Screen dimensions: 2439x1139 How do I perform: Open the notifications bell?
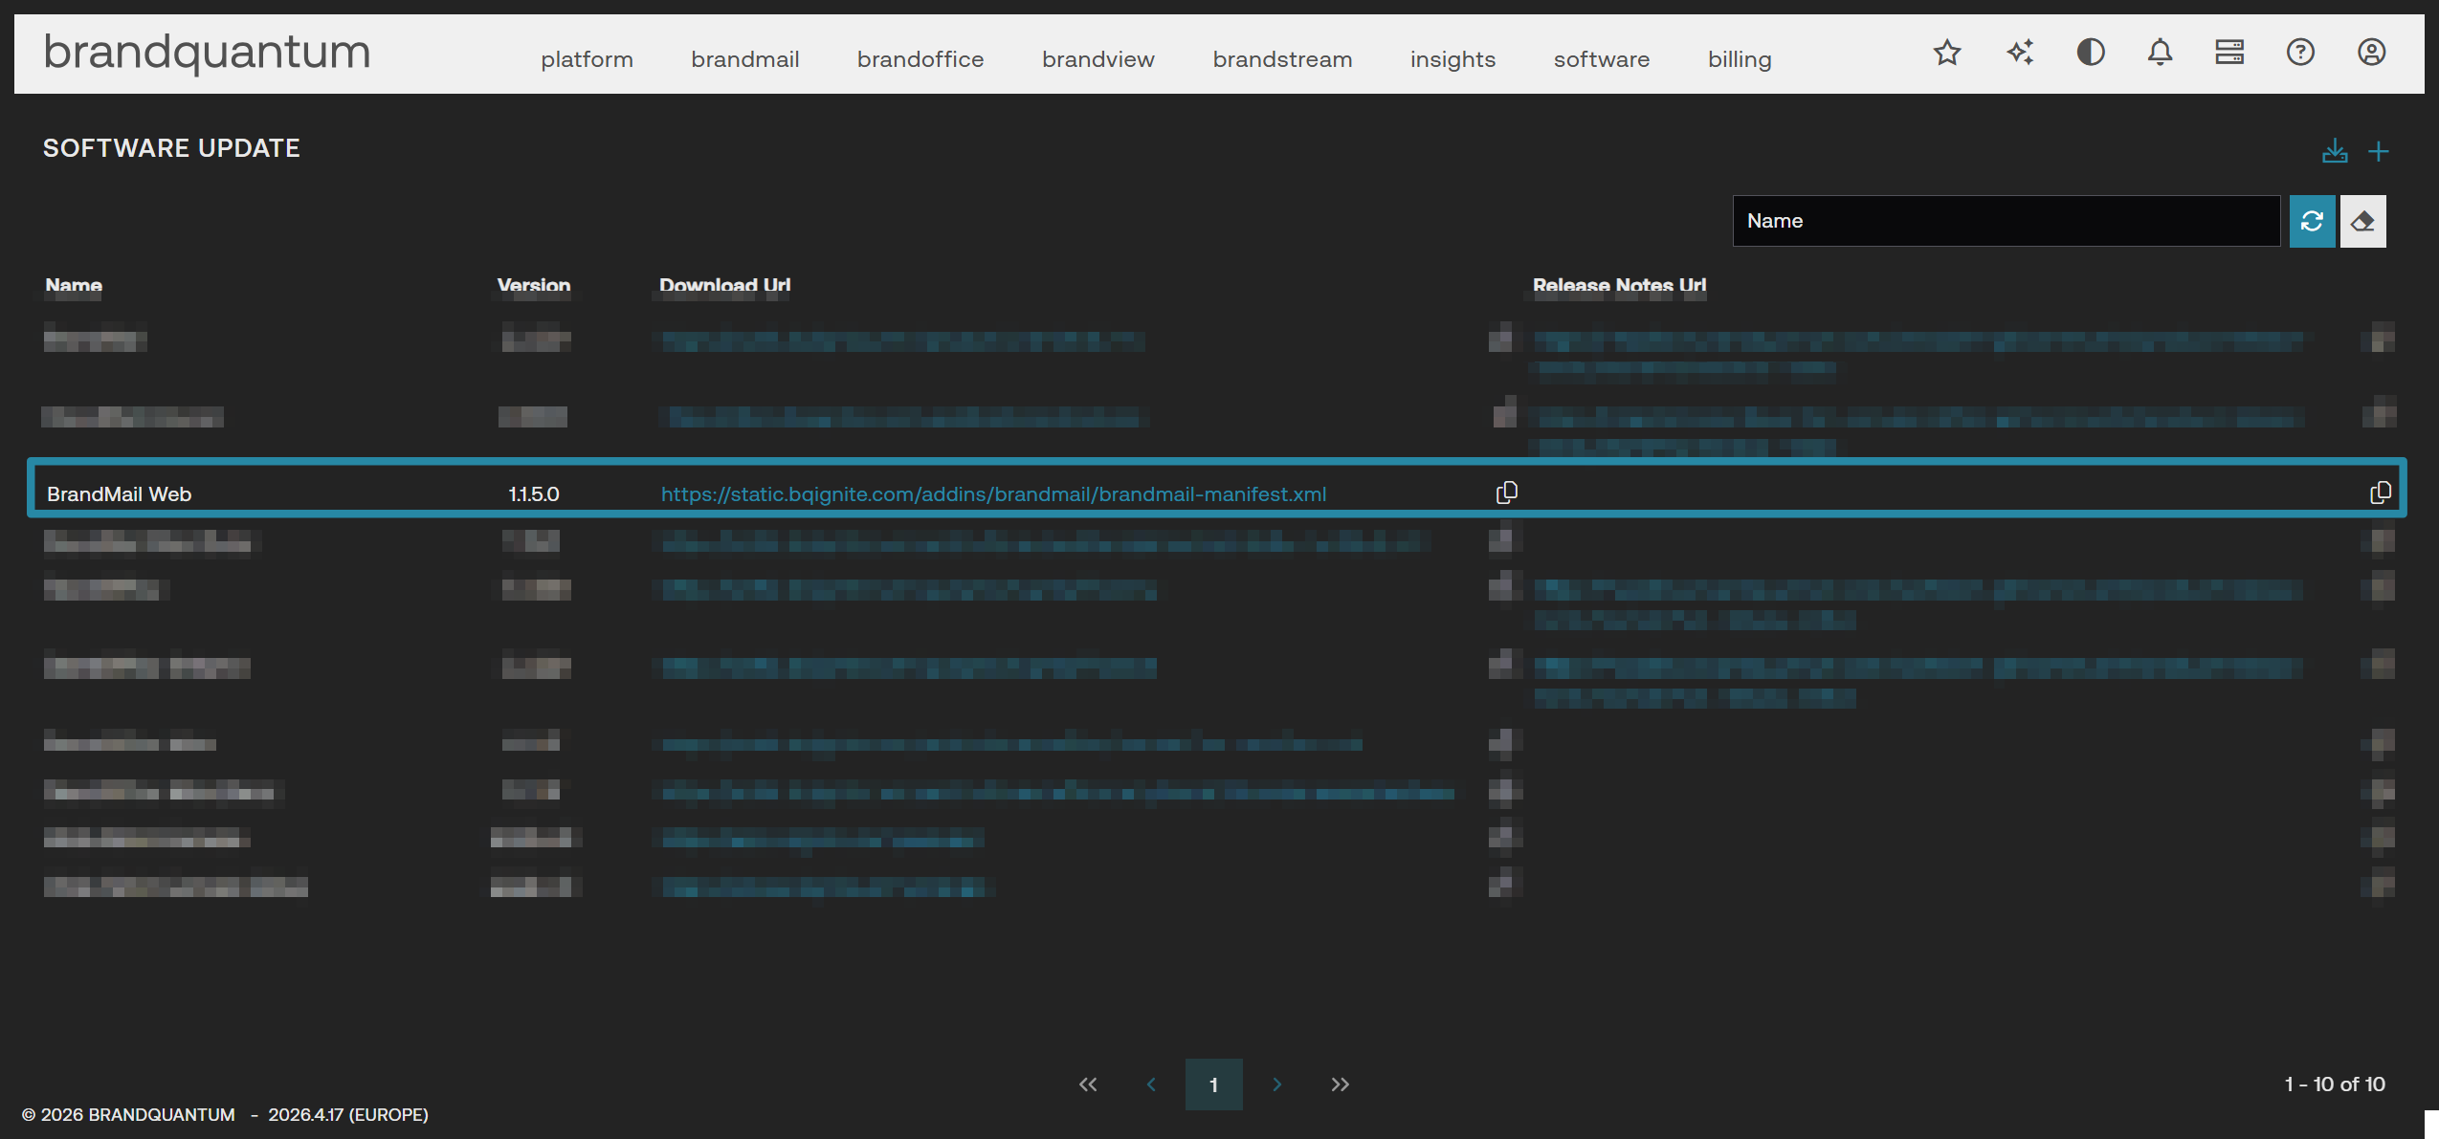[x=2160, y=53]
